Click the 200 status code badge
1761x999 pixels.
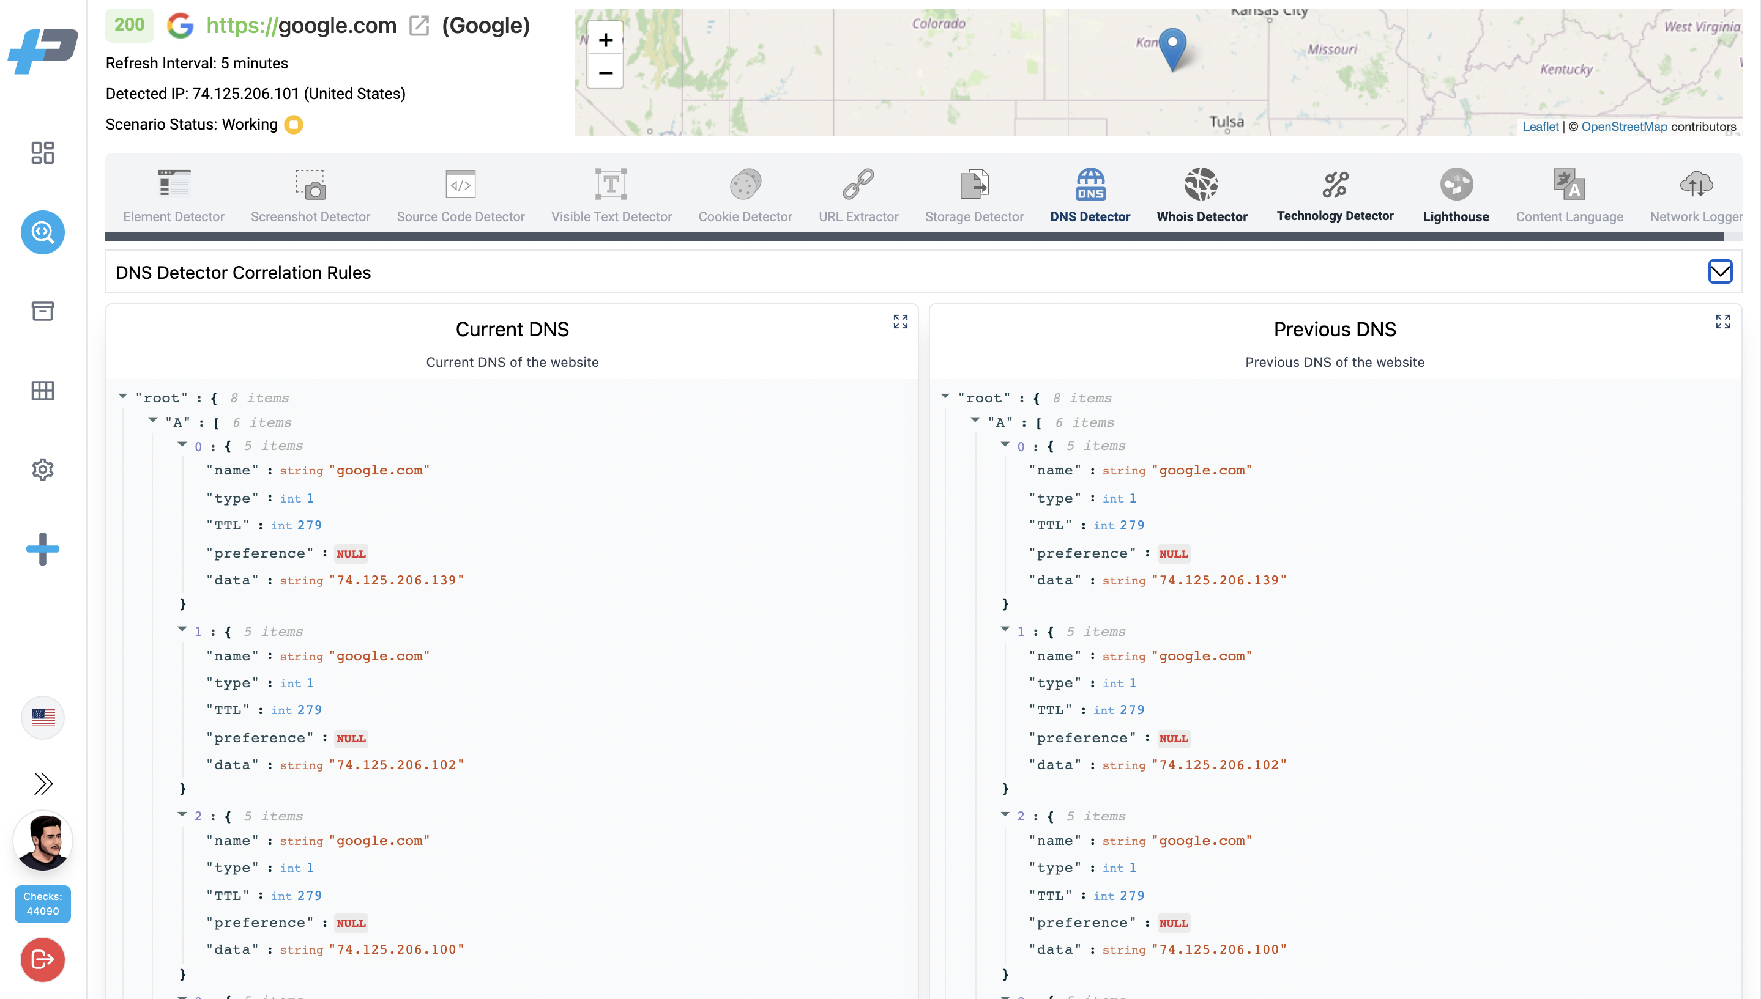coord(129,26)
